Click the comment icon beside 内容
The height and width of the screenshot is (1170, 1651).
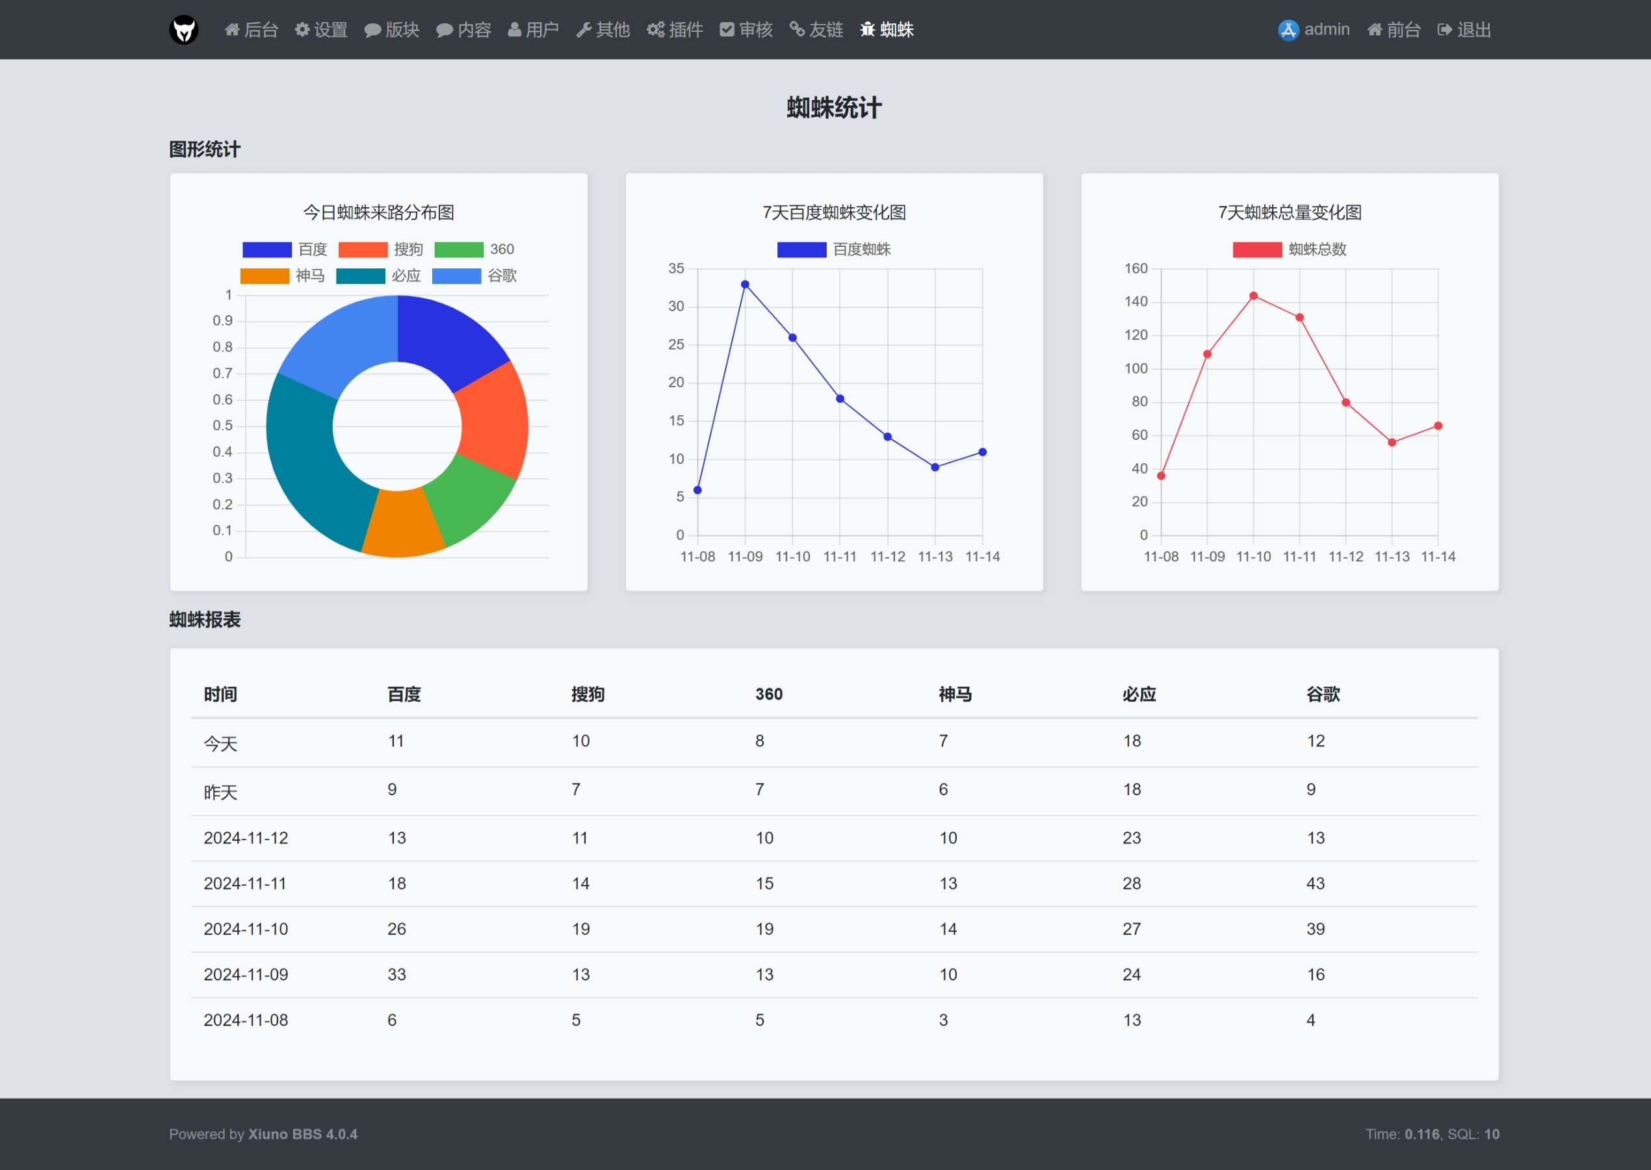445,29
